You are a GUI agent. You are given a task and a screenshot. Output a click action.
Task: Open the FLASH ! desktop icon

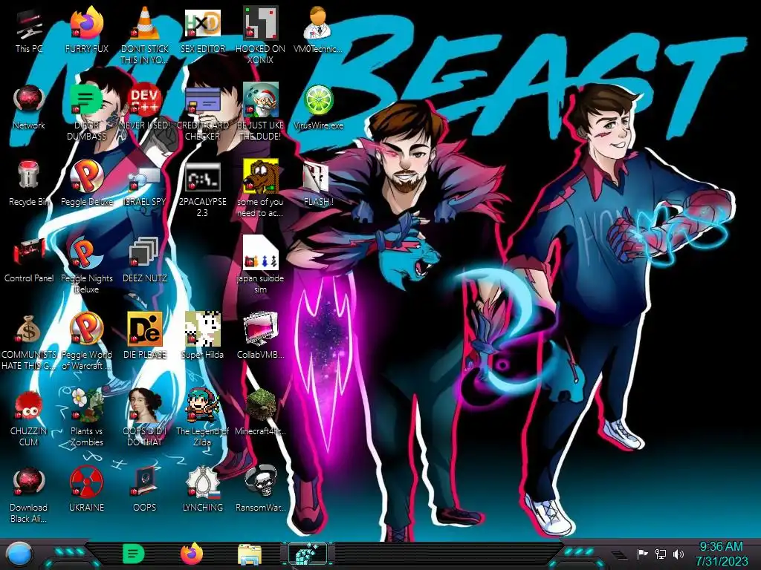(x=318, y=184)
